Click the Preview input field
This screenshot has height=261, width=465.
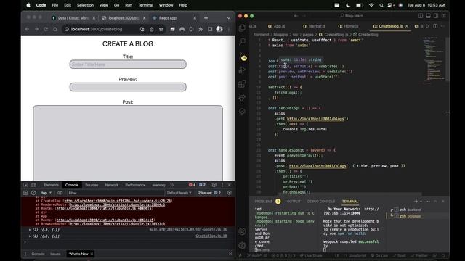click(x=128, y=87)
